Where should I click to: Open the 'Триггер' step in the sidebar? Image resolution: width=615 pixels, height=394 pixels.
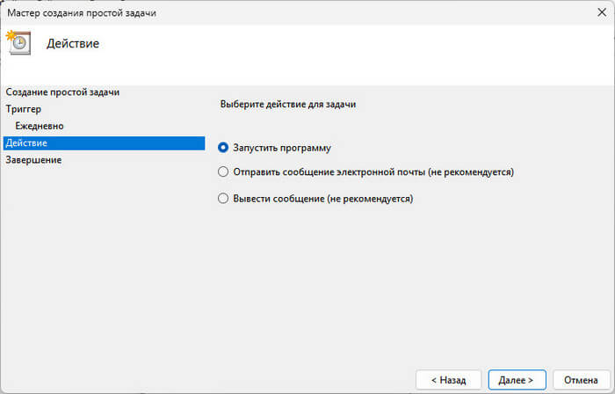23,109
